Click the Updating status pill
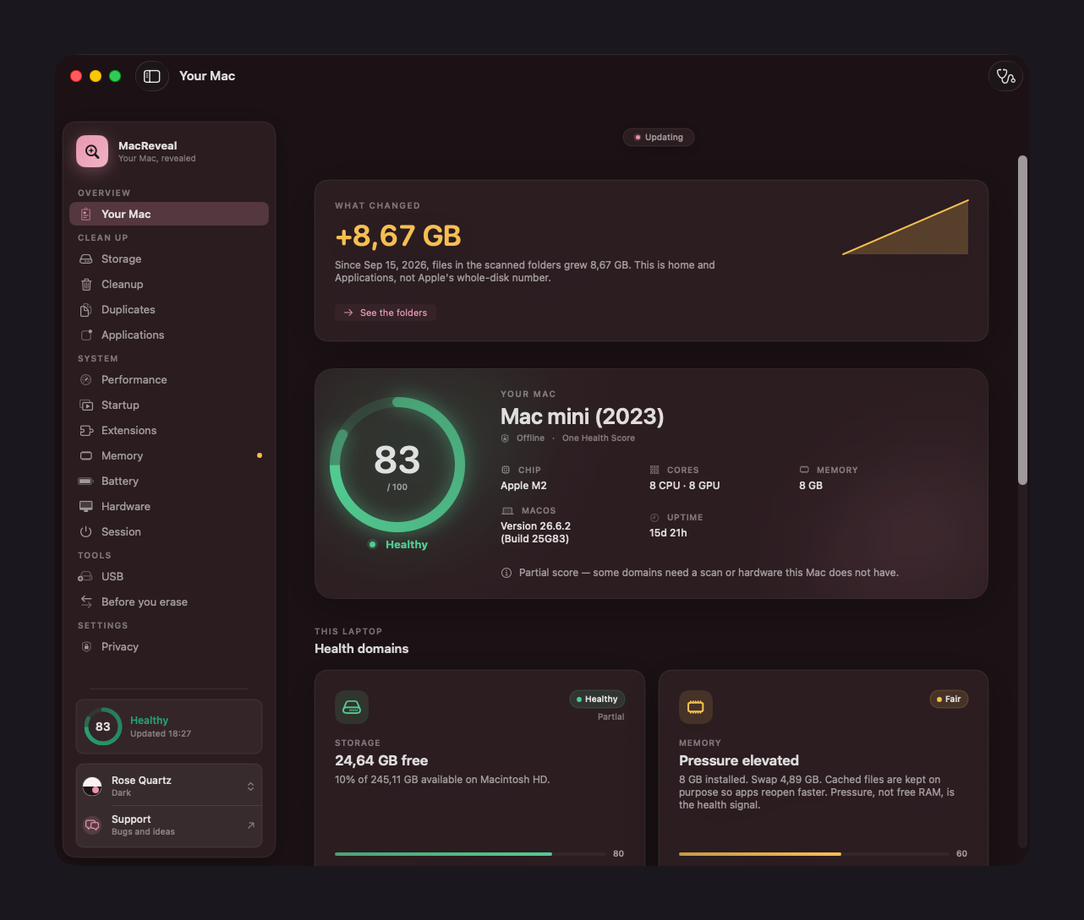1084x920 pixels. click(x=659, y=137)
